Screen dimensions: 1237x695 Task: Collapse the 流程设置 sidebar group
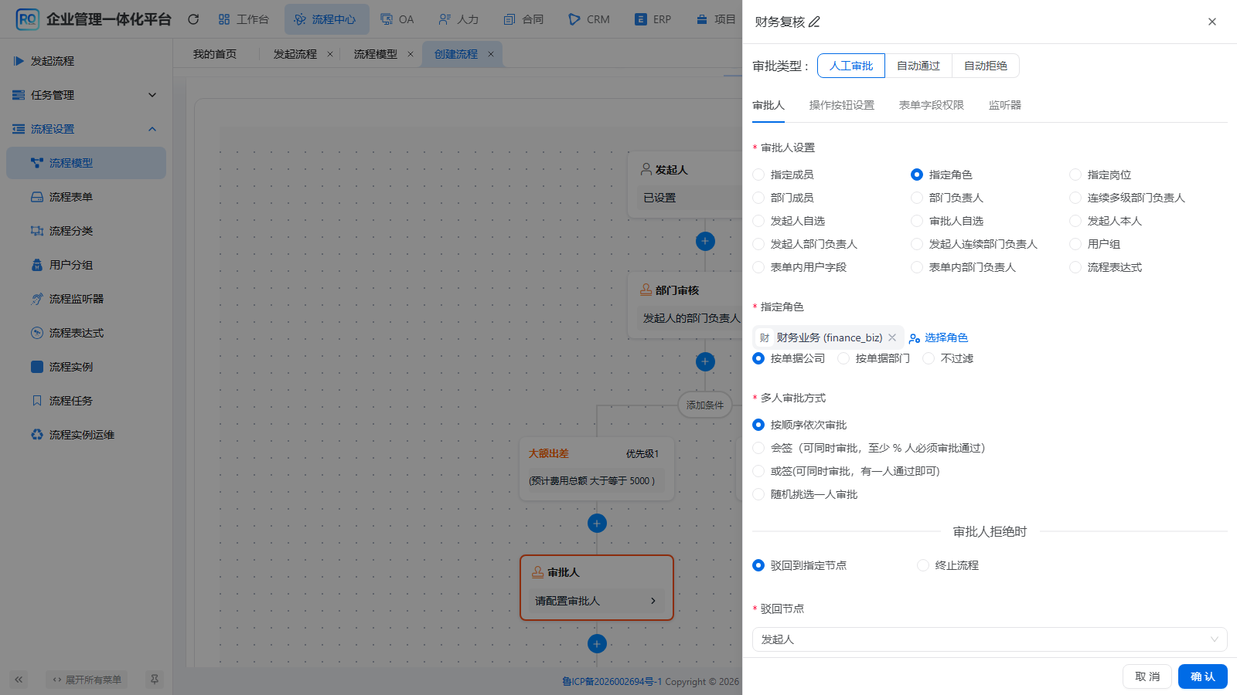[86, 129]
